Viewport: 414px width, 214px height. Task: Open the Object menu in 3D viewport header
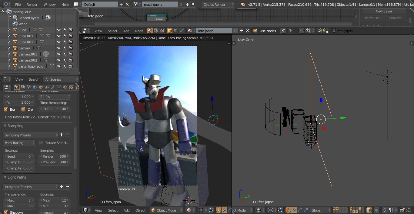pyautogui.click(x=140, y=210)
